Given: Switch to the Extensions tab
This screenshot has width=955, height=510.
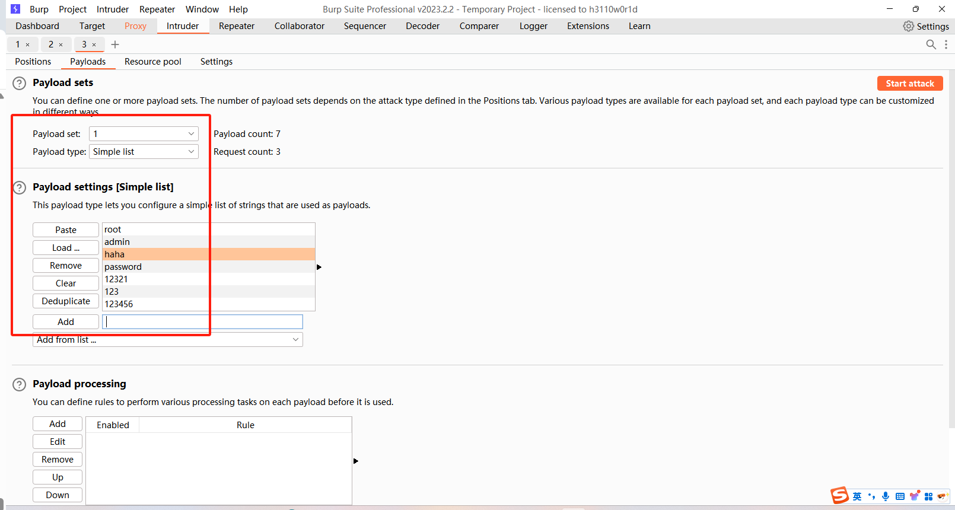Looking at the screenshot, I should [x=588, y=26].
